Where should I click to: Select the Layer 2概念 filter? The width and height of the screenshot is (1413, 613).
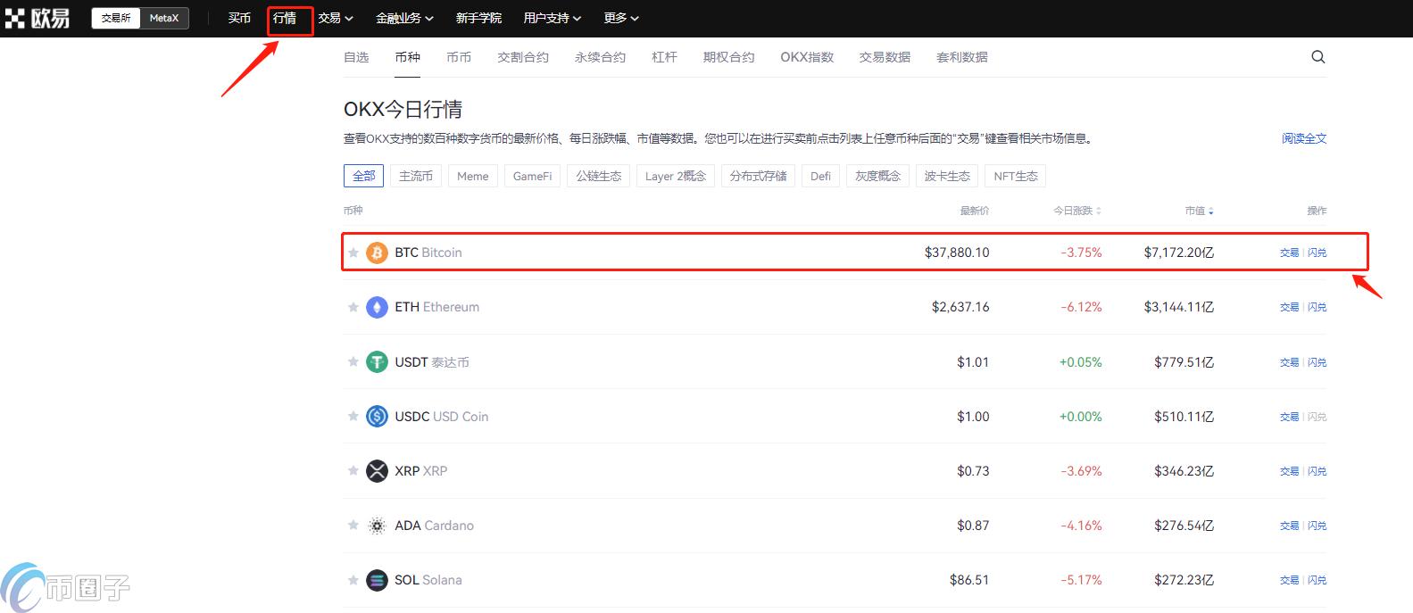(x=676, y=176)
